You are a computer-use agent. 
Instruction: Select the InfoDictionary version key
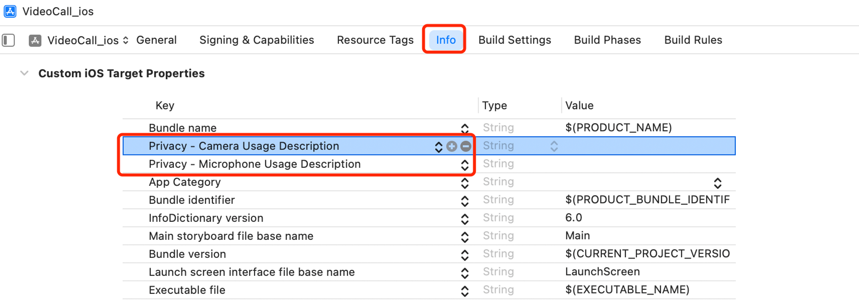[206, 218]
